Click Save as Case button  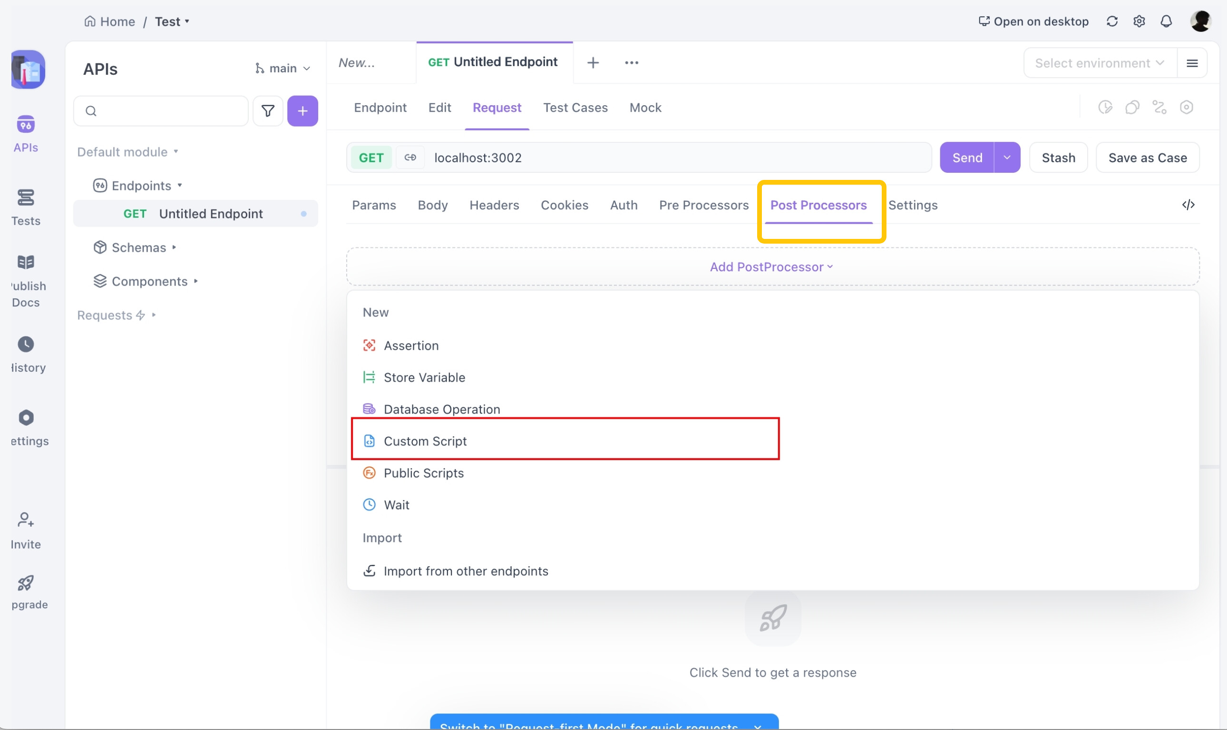1147,158
